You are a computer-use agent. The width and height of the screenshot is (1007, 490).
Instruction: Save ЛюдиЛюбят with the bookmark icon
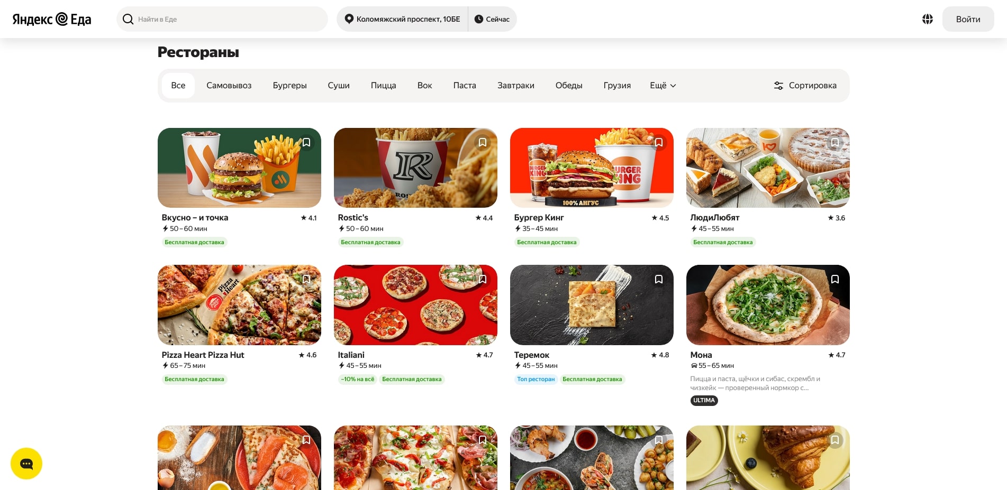835,143
